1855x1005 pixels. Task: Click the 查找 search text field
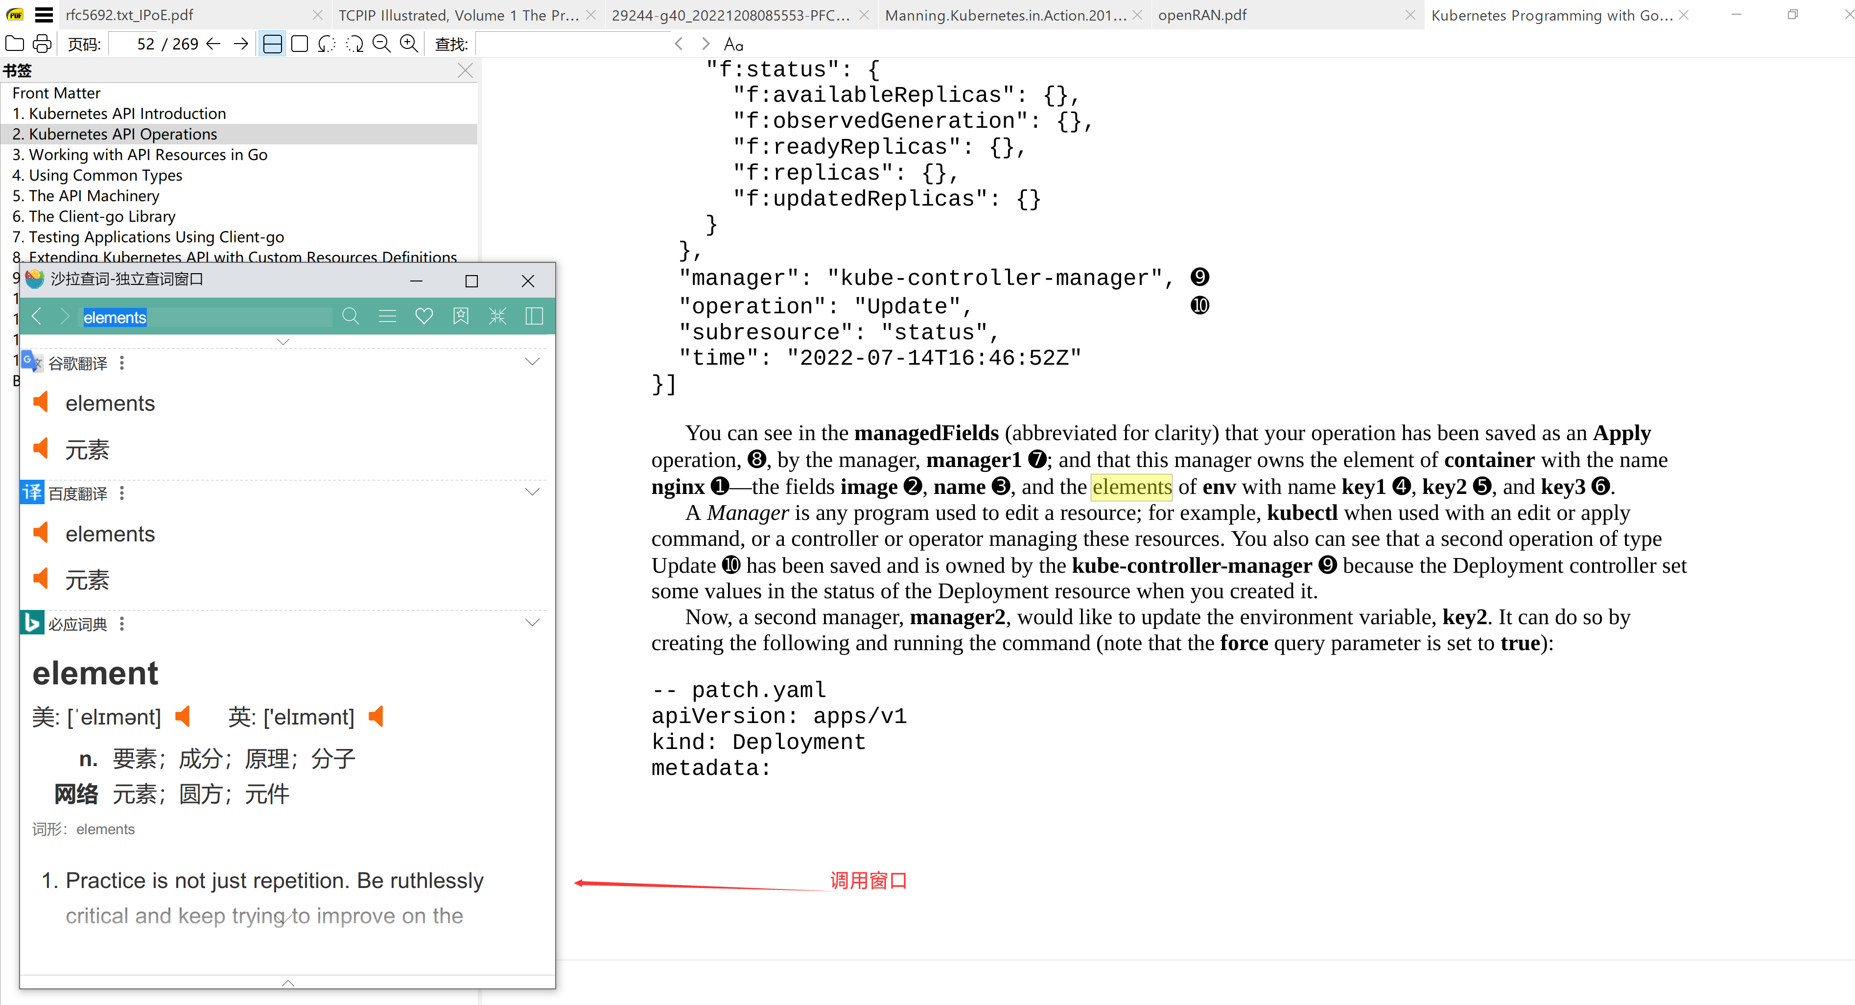coord(572,44)
